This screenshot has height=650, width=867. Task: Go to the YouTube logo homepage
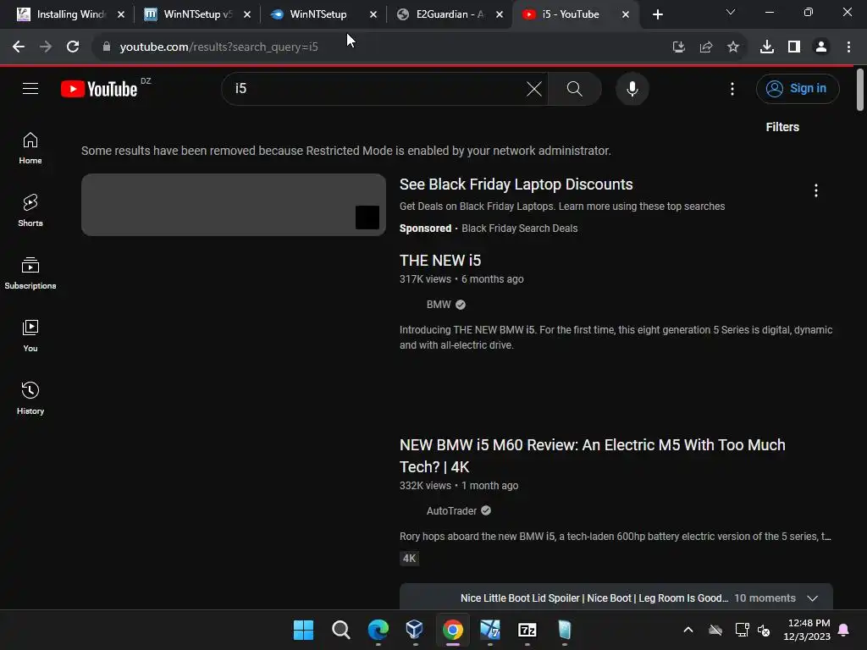point(100,88)
